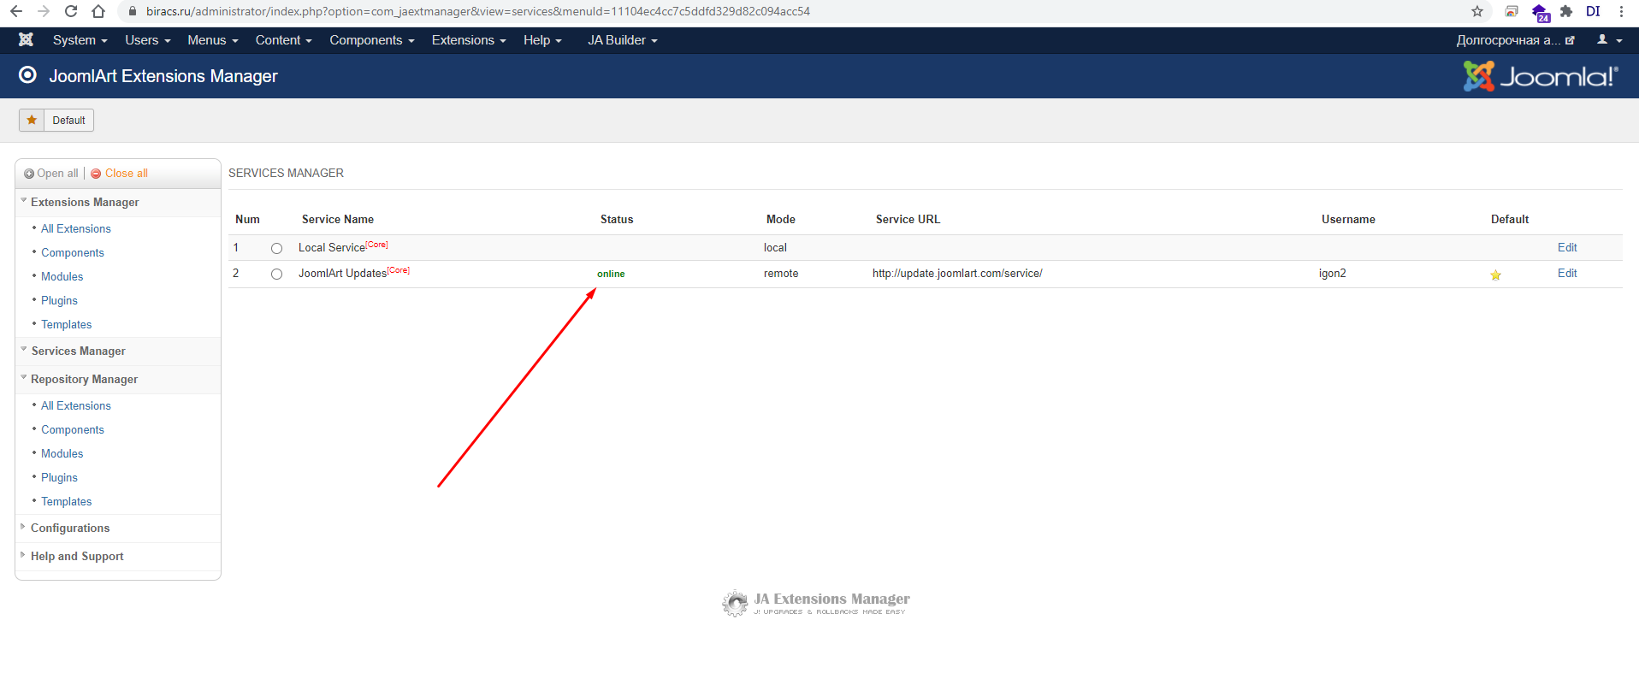Screen dimensions: 1639x697
Task: Open the user account menu icon
Action: click(x=1609, y=40)
